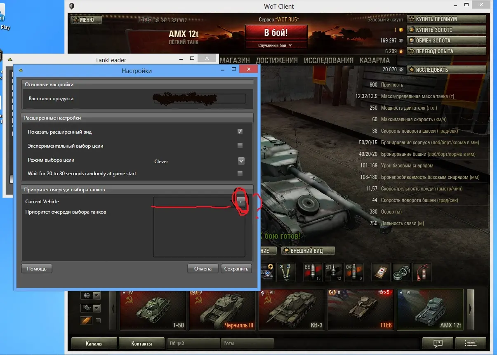Start battle with В бой! button
This screenshot has height=355, width=497.
tap(276, 33)
